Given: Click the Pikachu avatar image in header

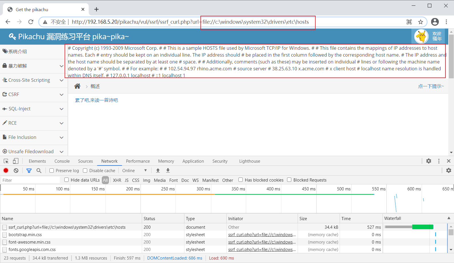Looking at the screenshot, I should pyautogui.click(x=421, y=36).
